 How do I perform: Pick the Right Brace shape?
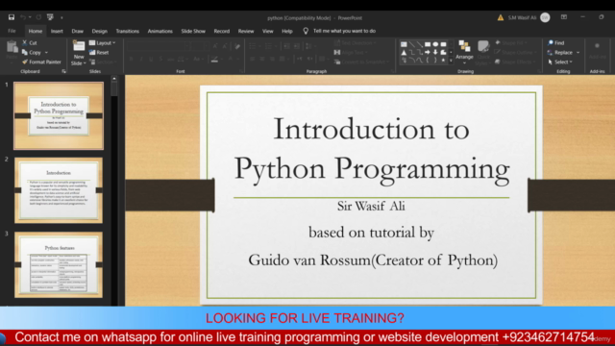point(435,60)
